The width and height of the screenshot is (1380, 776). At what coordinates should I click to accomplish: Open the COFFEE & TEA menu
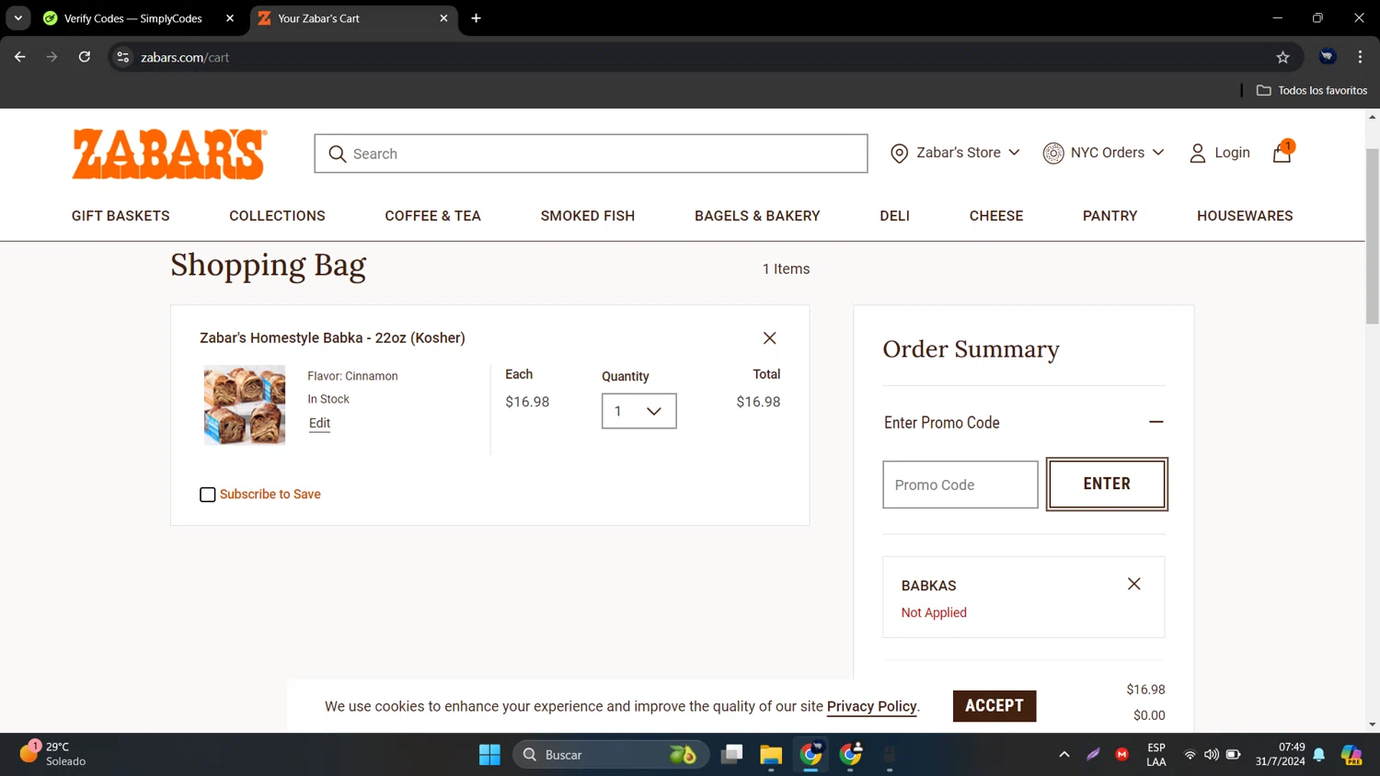pos(432,216)
